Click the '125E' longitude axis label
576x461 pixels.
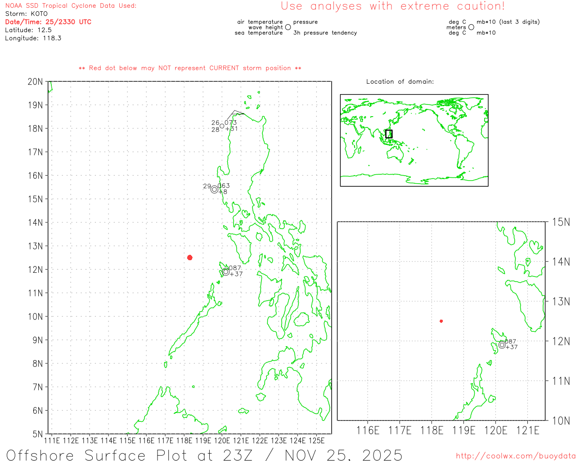317,441
